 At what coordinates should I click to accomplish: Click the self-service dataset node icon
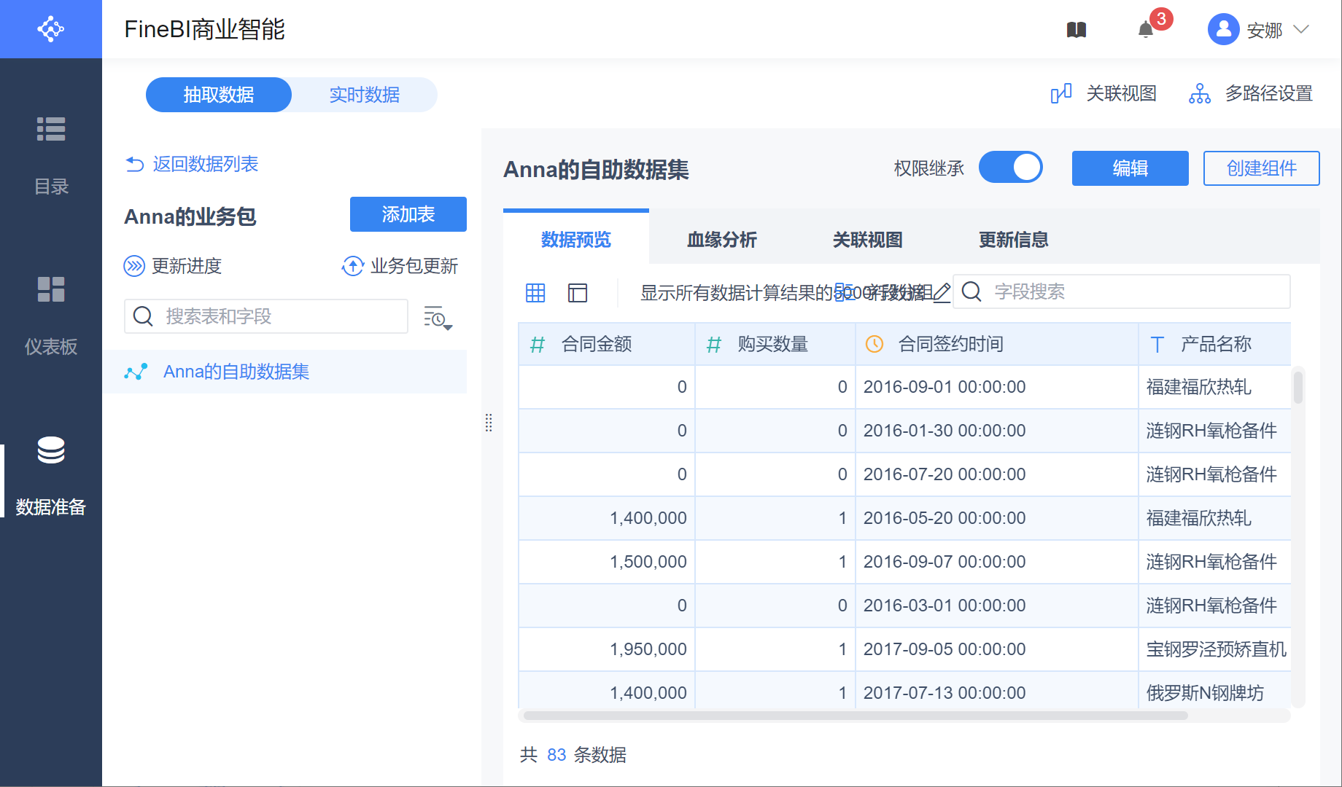[136, 372]
